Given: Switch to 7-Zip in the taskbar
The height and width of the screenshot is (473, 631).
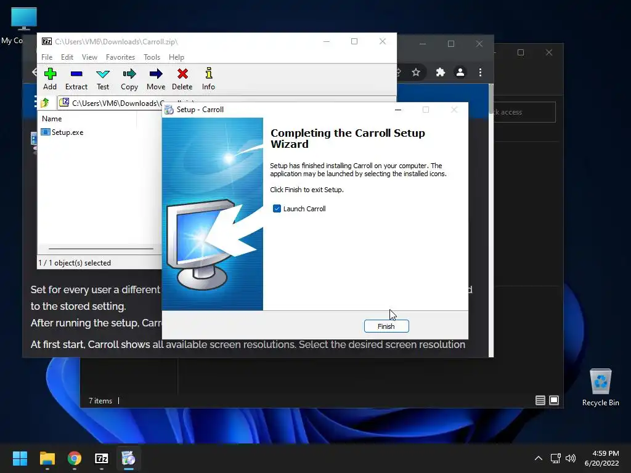Looking at the screenshot, I should click(x=102, y=458).
